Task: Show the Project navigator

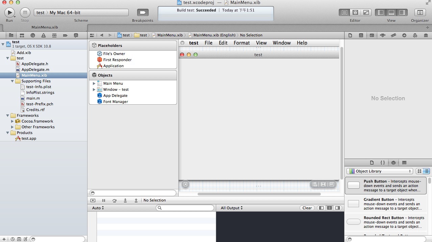Action: coord(11,35)
